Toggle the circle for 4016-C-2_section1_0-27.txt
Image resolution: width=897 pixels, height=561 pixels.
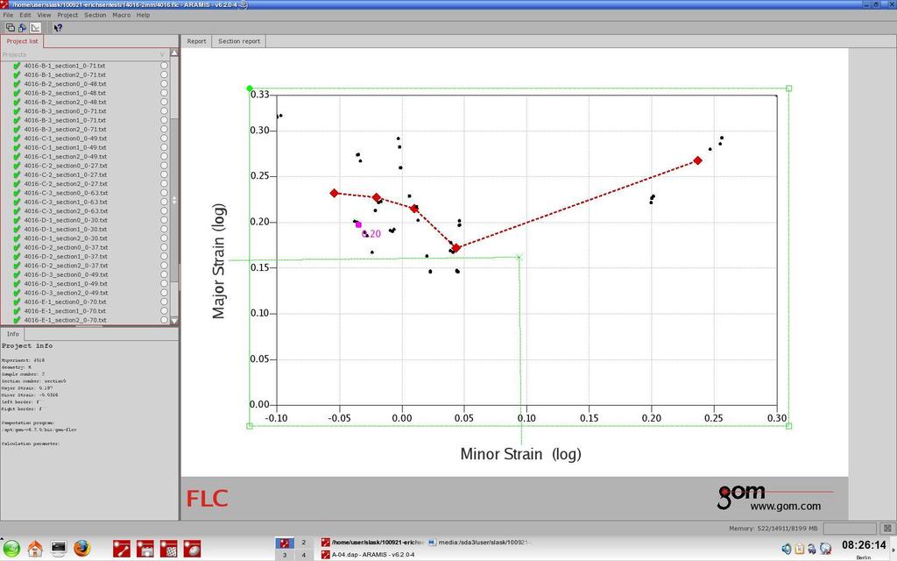pyautogui.click(x=164, y=174)
